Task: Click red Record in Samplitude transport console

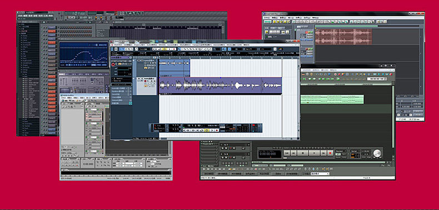Action: tap(331, 153)
